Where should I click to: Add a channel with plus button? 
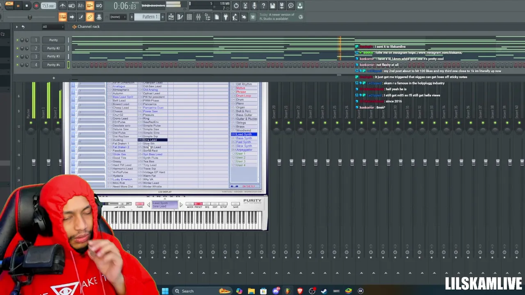pyautogui.click(x=53, y=78)
